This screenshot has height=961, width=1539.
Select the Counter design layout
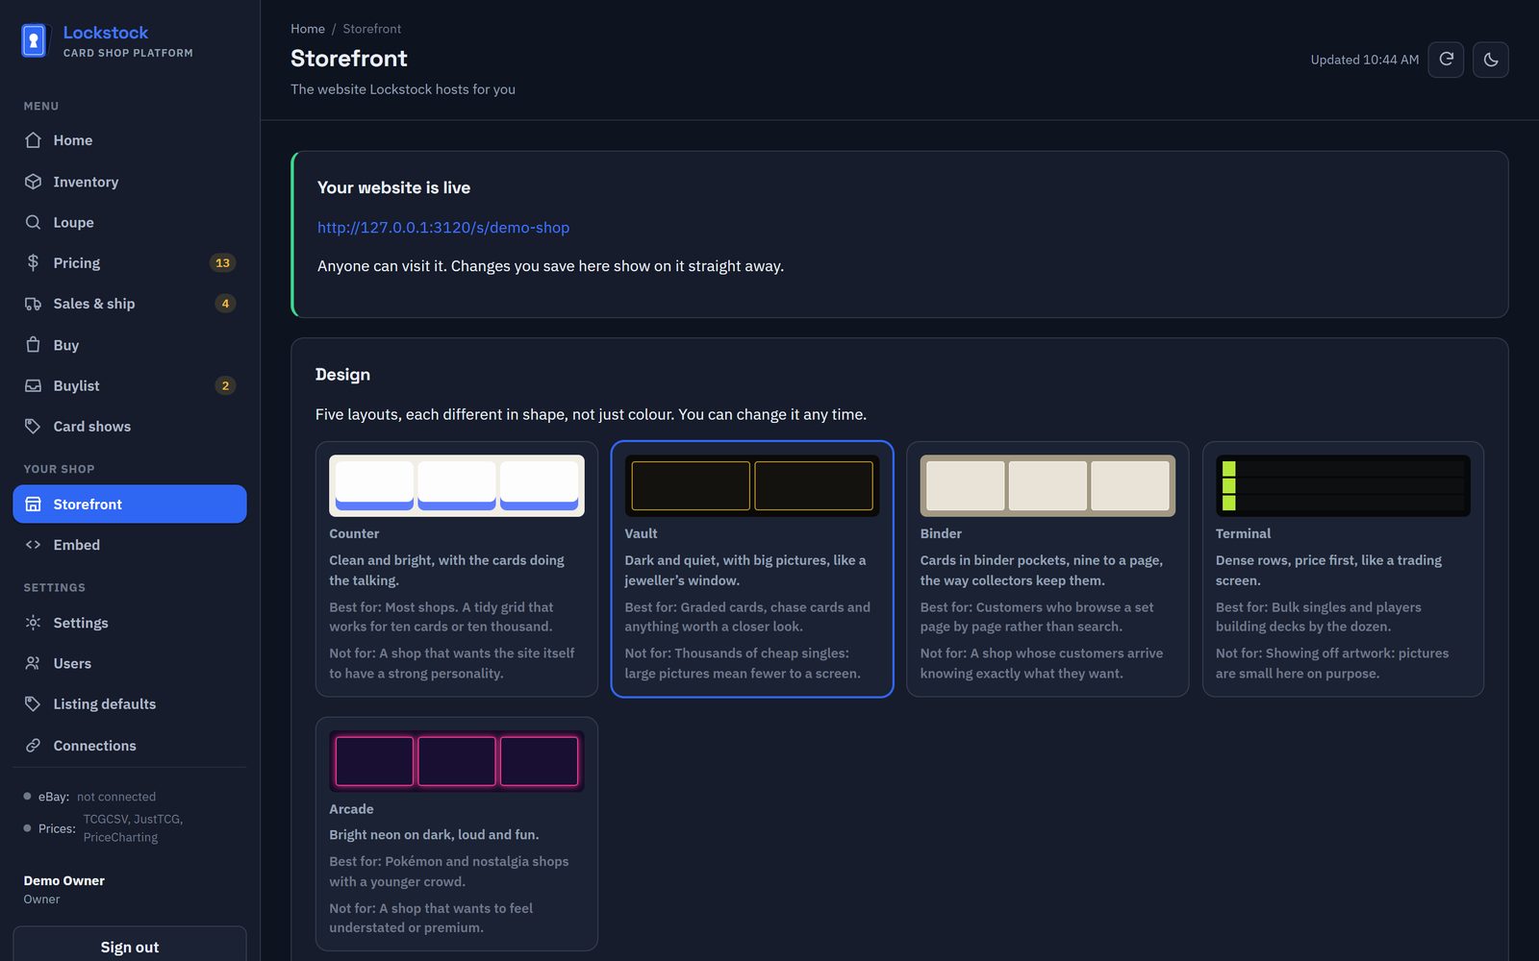coord(457,569)
